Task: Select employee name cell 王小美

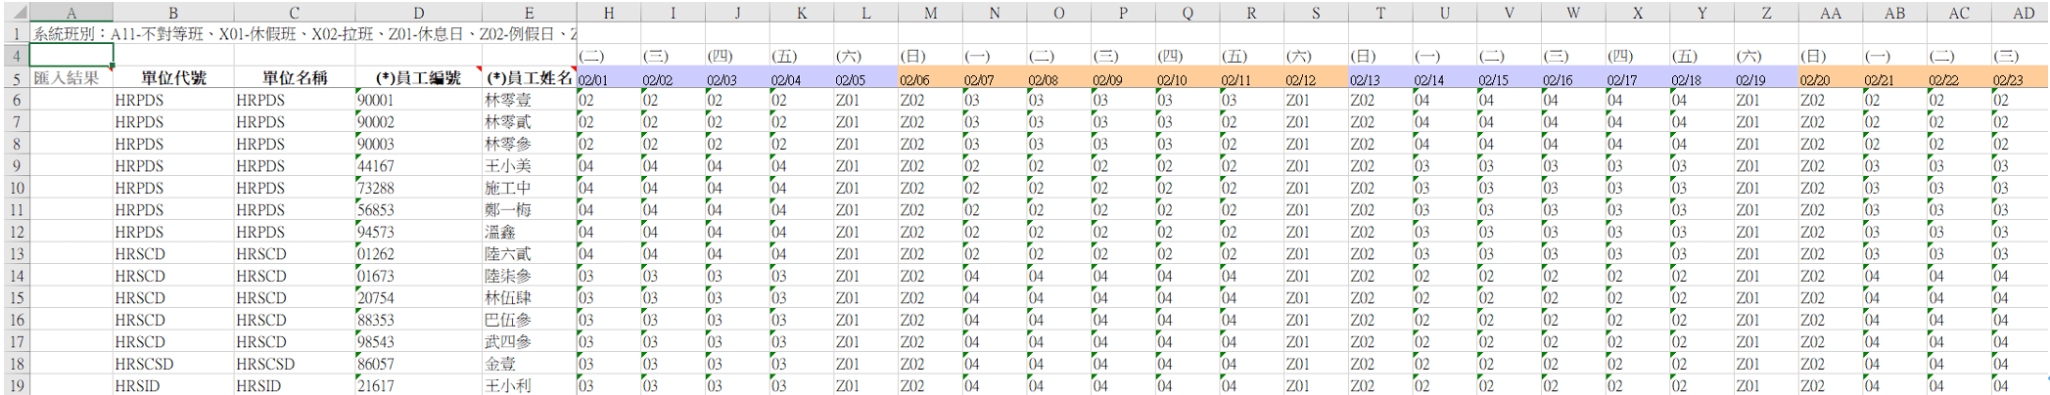Action: click(529, 166)
